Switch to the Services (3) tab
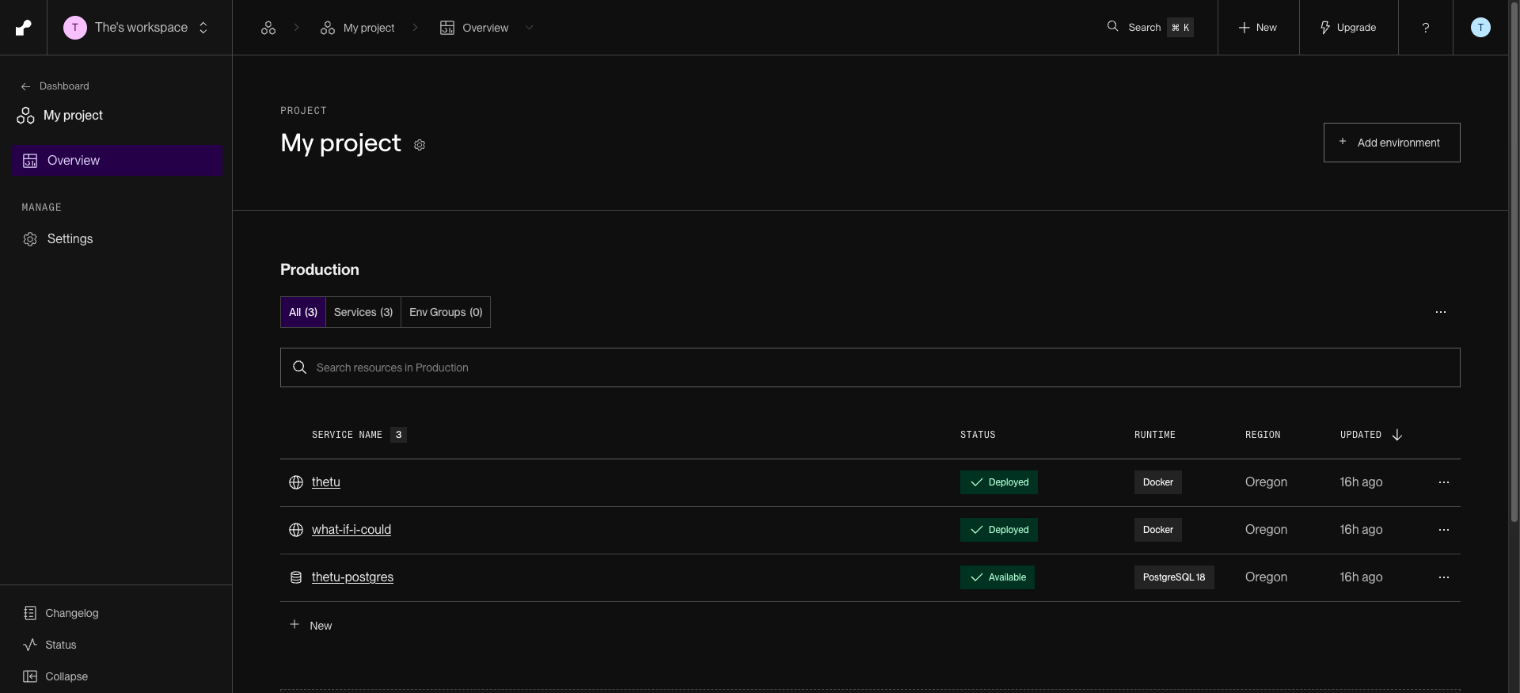Screen dimensions: 1520x693 [x=363, y=312]
